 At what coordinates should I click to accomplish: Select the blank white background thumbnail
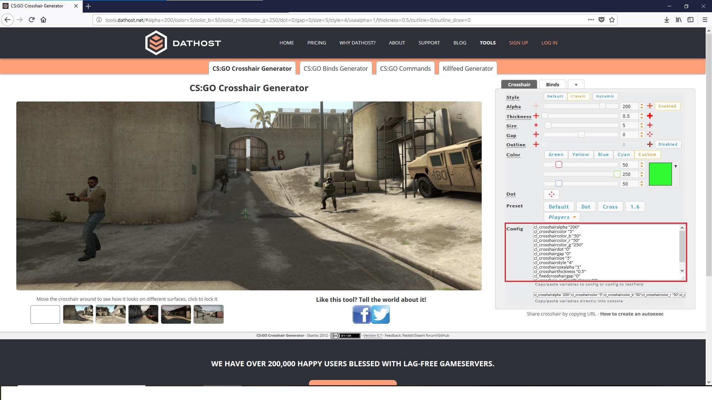pyautogui.click(x=45, y=314)
